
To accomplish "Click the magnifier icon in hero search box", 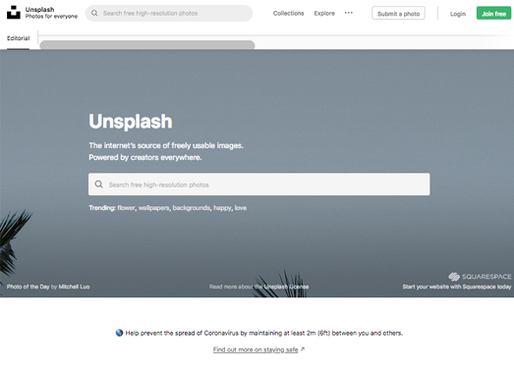I will (98, 184).
